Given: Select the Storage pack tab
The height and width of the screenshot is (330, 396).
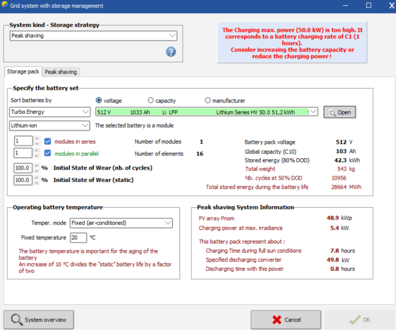Looking at the screenshot, I should click(23, 71).
